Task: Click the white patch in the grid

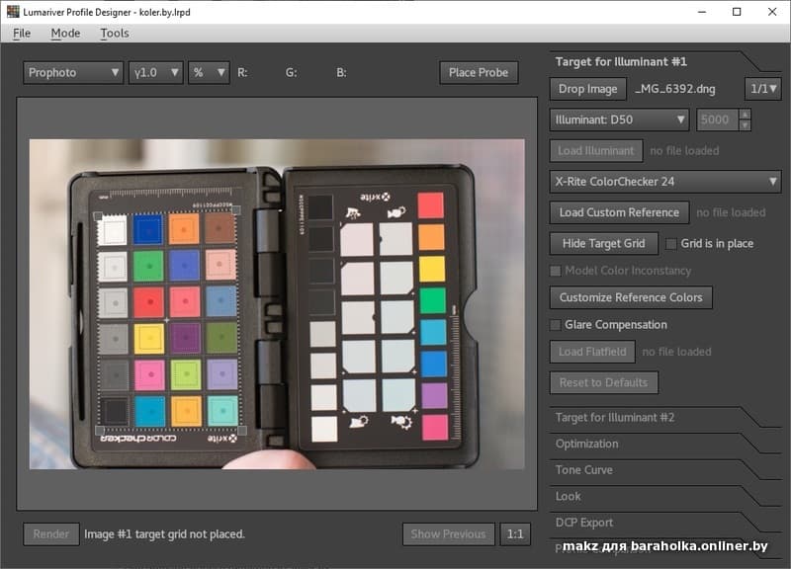Action: 112,231
